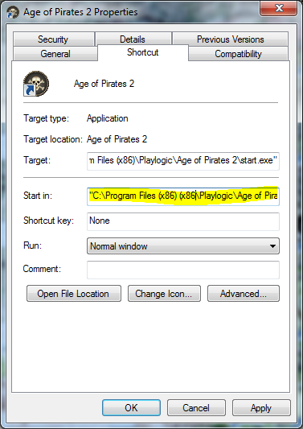Select the Normal window combo box

[x=183, y=246]
